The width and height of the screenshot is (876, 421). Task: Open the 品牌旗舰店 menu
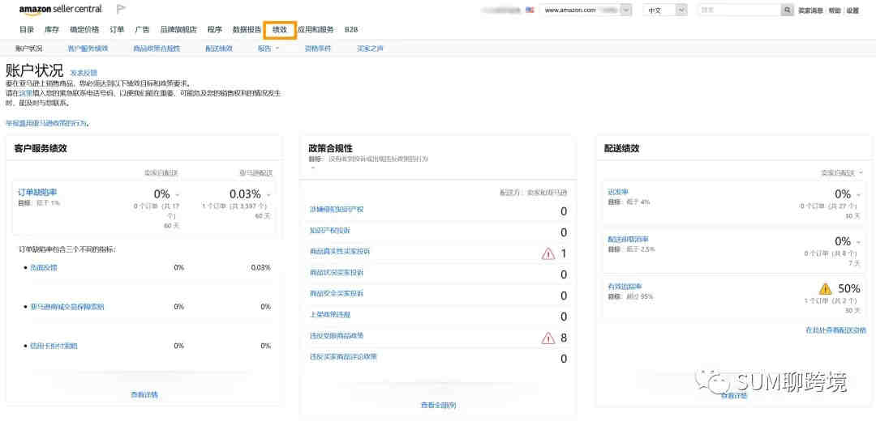coord(178,30)
